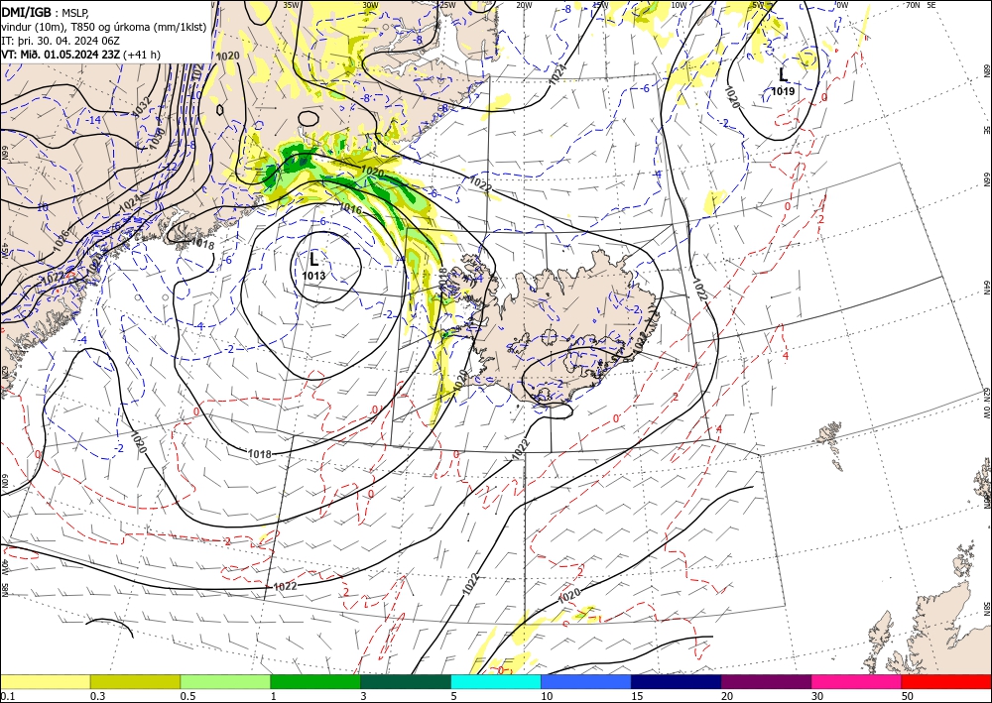Click the 1019 low pressure value
992x703 pixels.
click(x=783, y=91)
